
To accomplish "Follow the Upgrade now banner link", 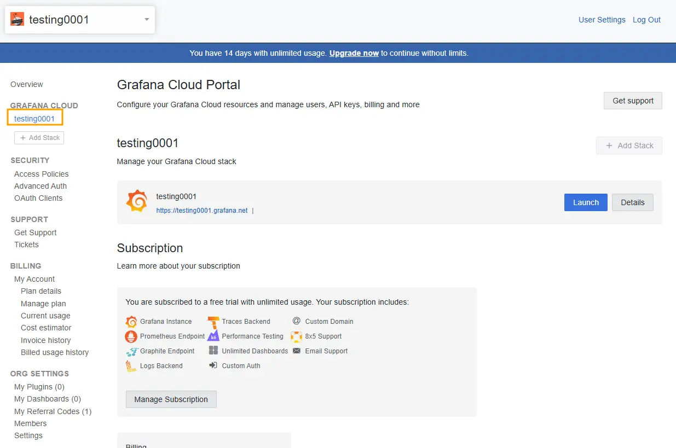I will 354,53.
